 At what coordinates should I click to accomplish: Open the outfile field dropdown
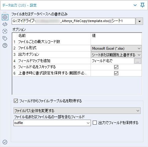coord(52,123)
